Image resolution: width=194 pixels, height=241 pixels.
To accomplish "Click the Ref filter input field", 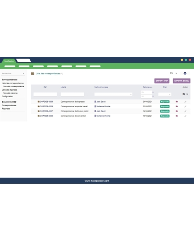I will (45, 94).
